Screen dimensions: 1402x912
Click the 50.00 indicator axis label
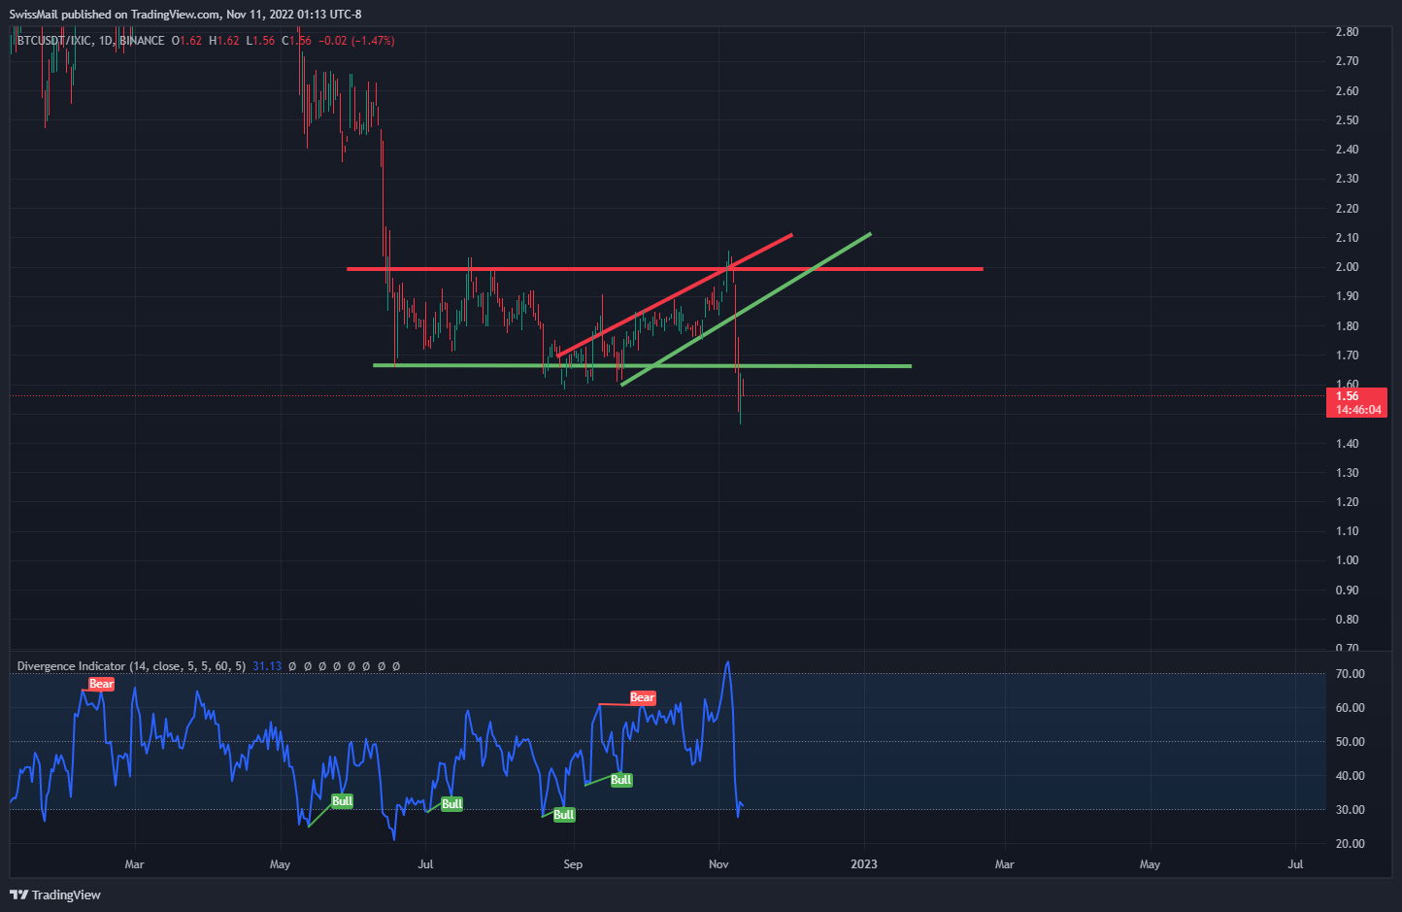pyautogui.click(x=1350, y=742)
